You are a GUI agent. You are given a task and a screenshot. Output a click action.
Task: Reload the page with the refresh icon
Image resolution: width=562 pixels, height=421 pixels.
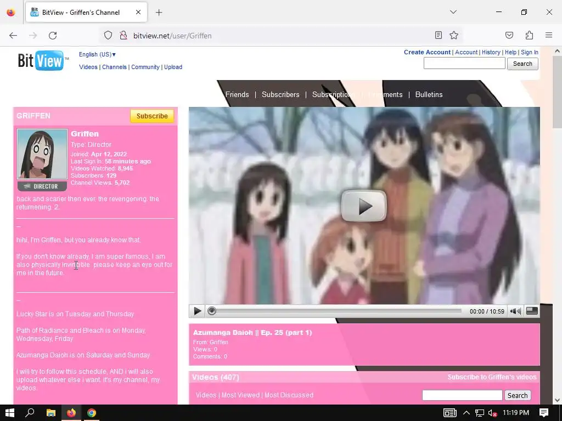click(x=53, y=36)
